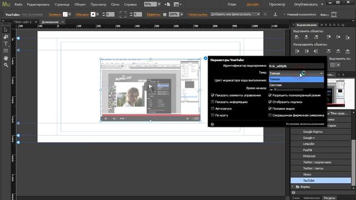Align objects by horizontal centers
The image size is (356, 200).
306,37
